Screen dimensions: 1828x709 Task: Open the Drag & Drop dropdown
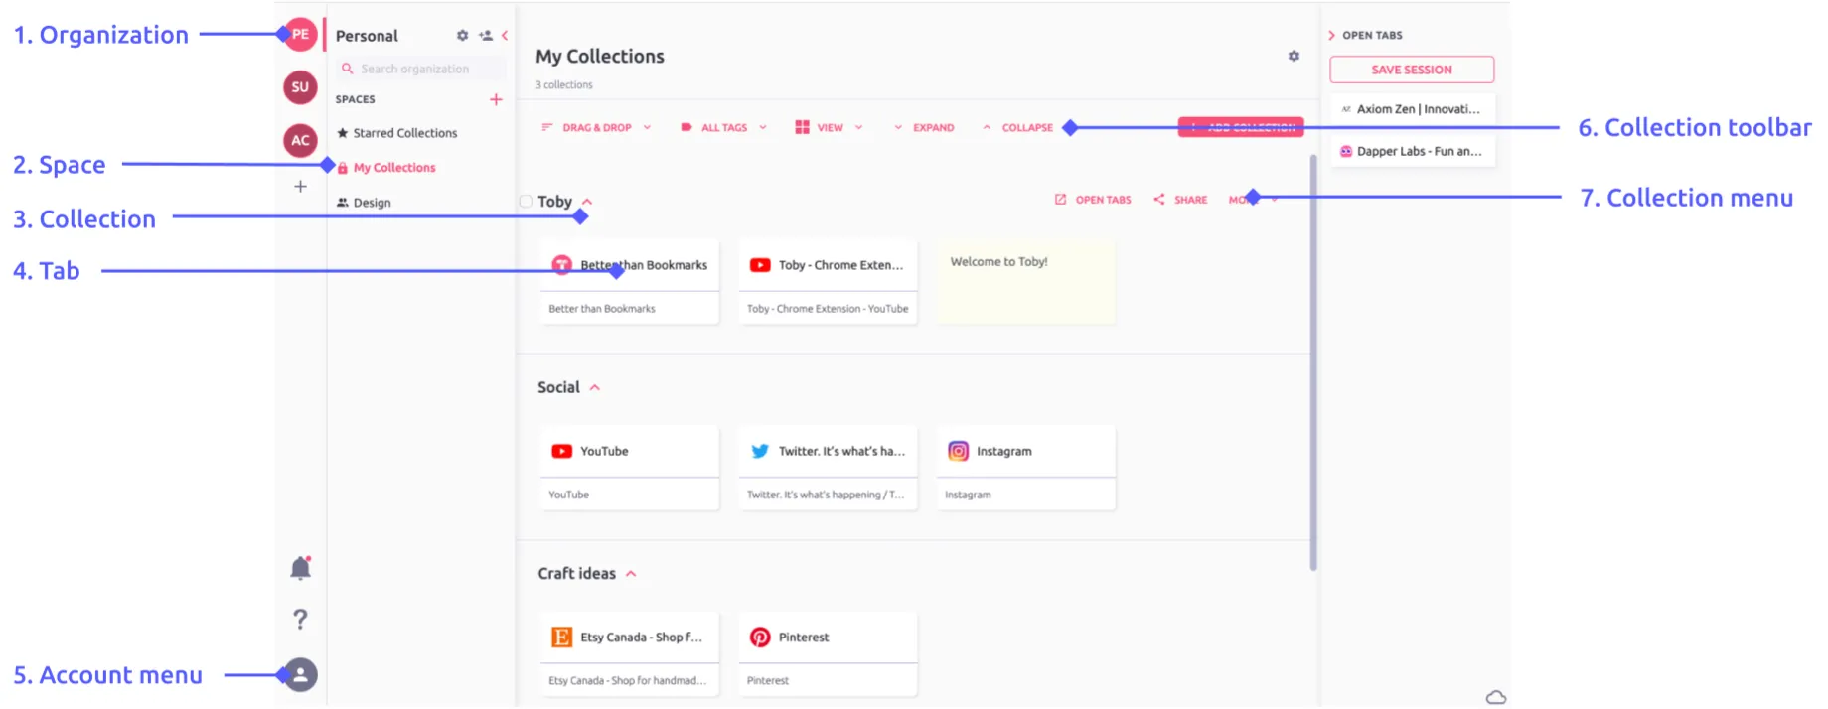pos(596,128)
